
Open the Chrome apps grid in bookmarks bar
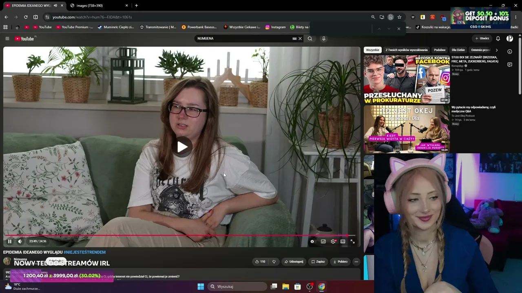click(x=5, y=27)
